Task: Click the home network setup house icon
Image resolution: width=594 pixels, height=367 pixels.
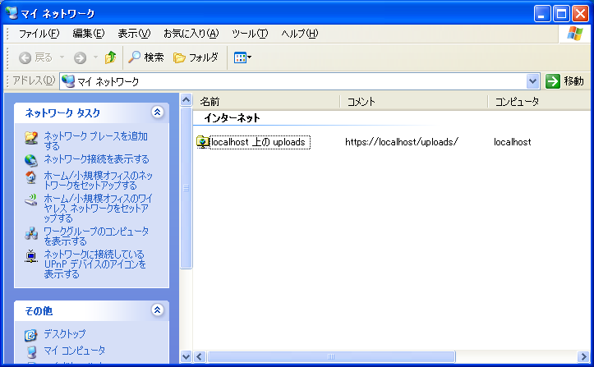Action: 31,177
